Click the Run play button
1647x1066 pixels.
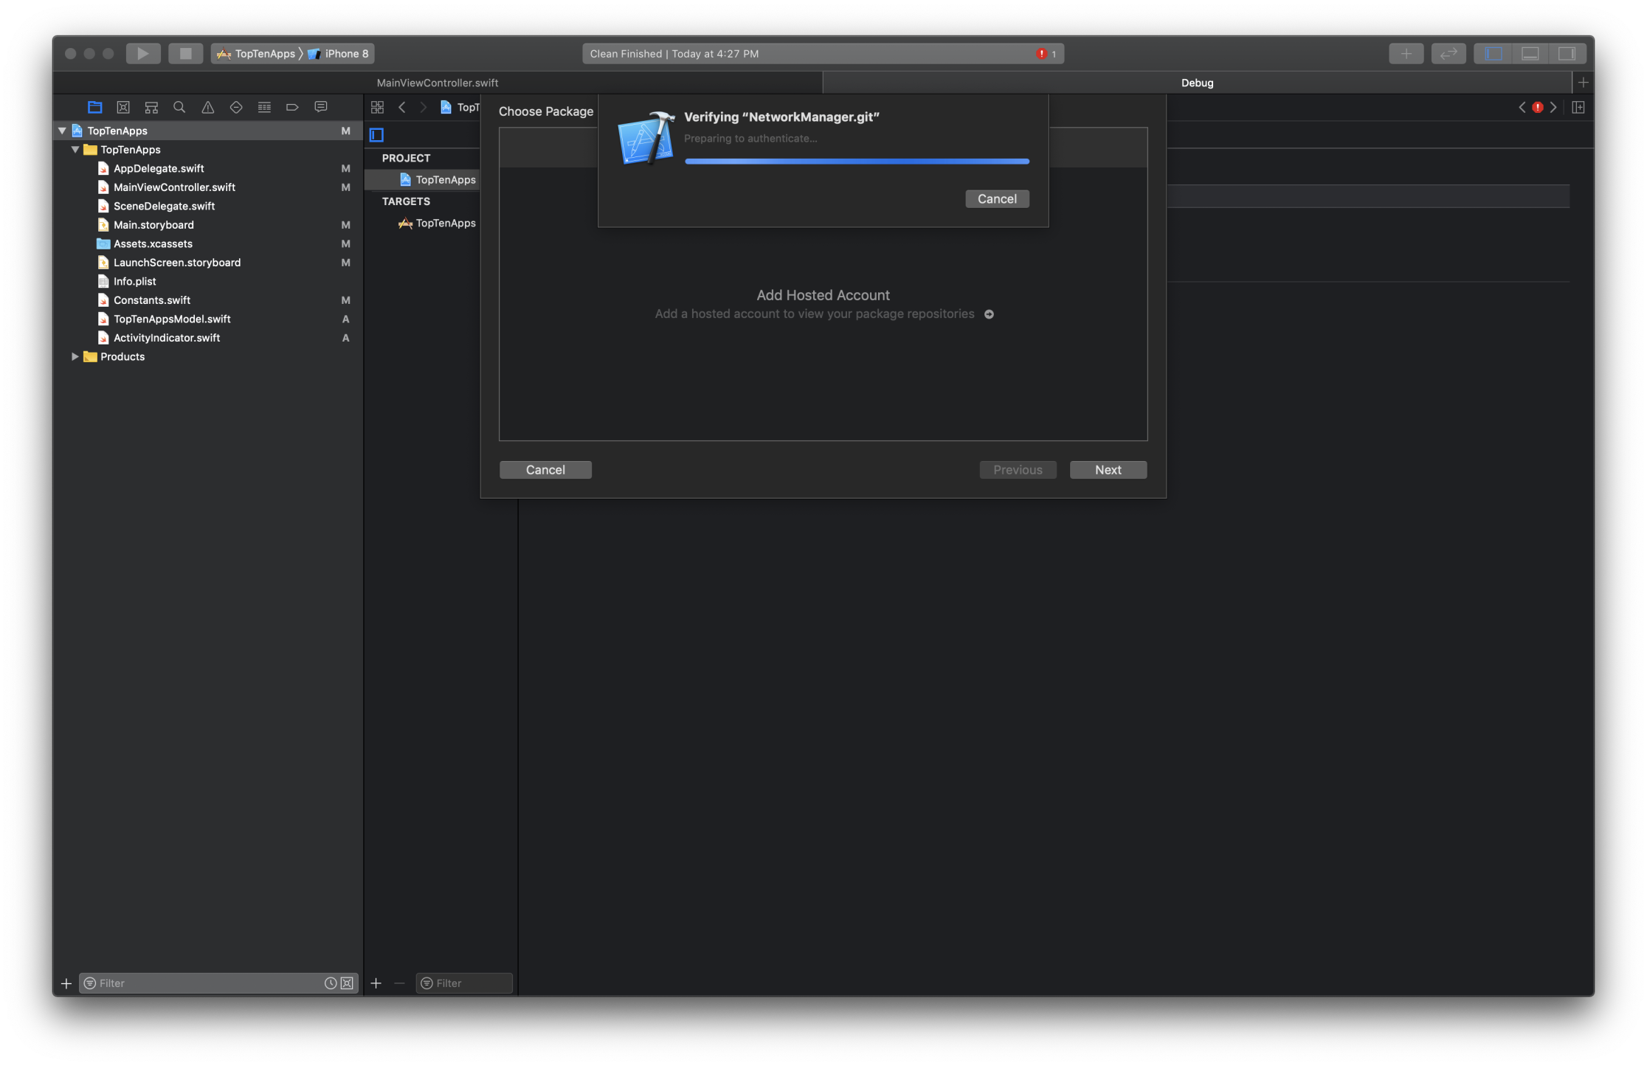pos(142,53)
